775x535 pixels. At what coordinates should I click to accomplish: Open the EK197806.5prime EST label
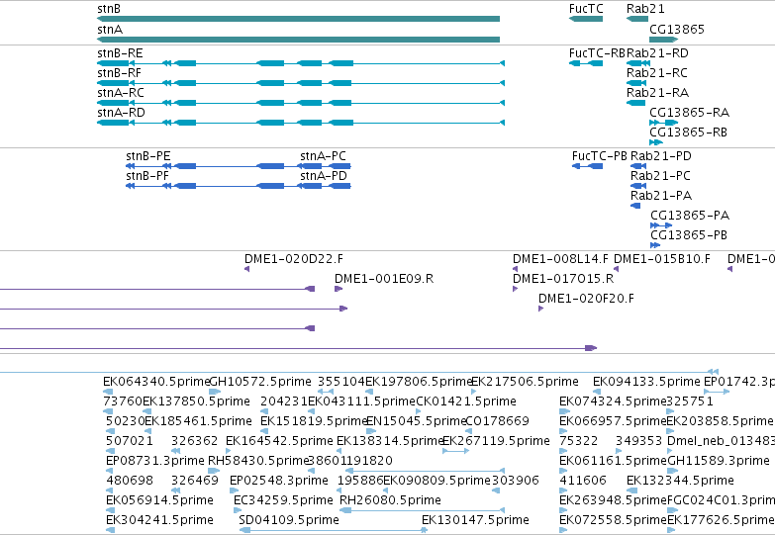(x=419, y=382)
